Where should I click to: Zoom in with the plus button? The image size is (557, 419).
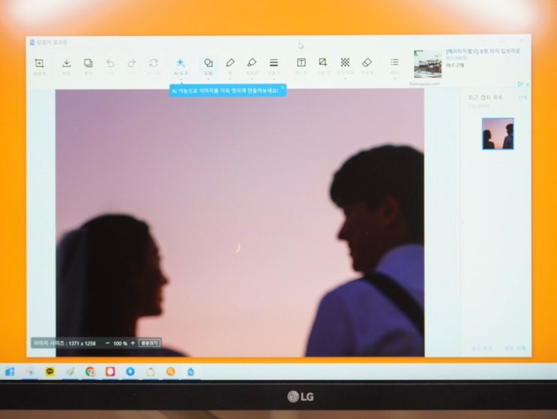(133, 343)
